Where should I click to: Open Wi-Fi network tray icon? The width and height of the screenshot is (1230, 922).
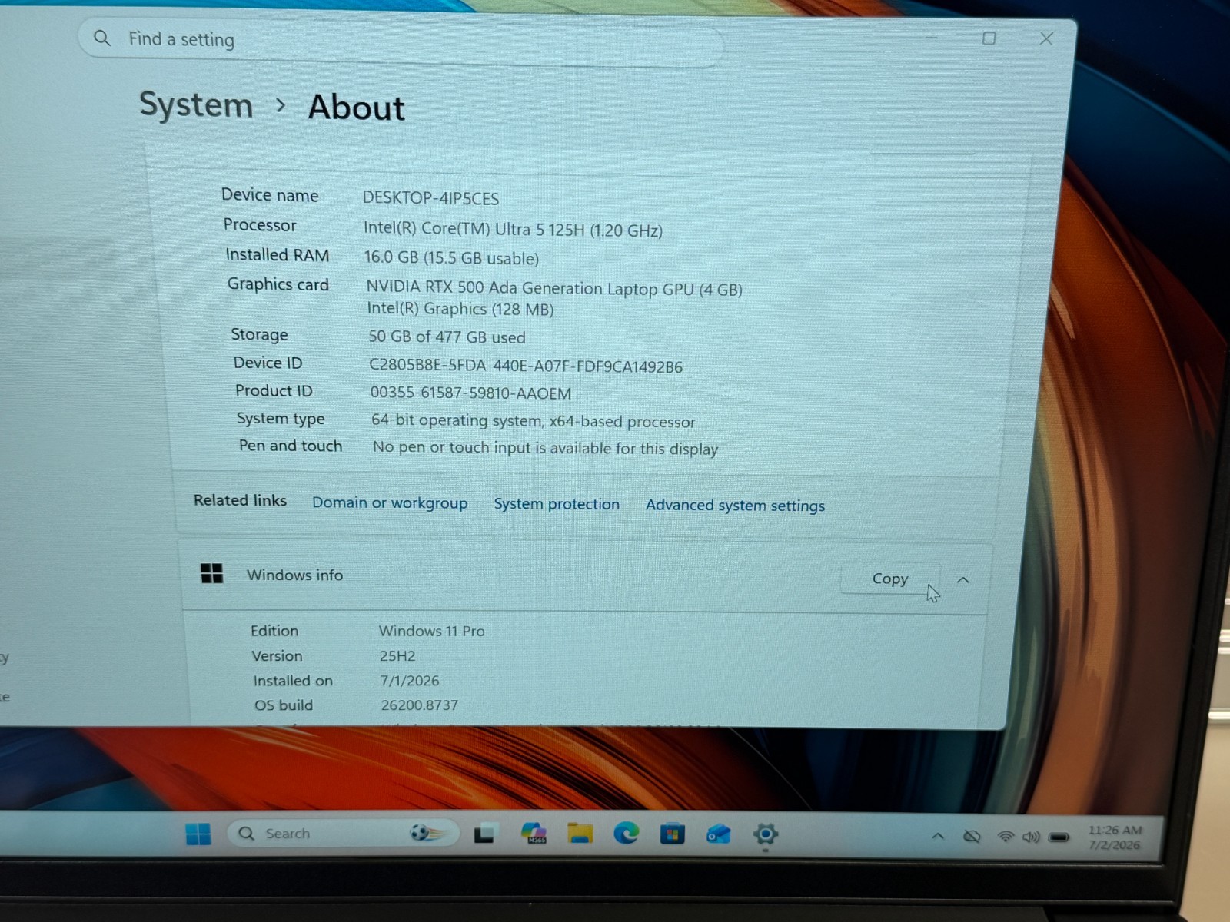1006,837
